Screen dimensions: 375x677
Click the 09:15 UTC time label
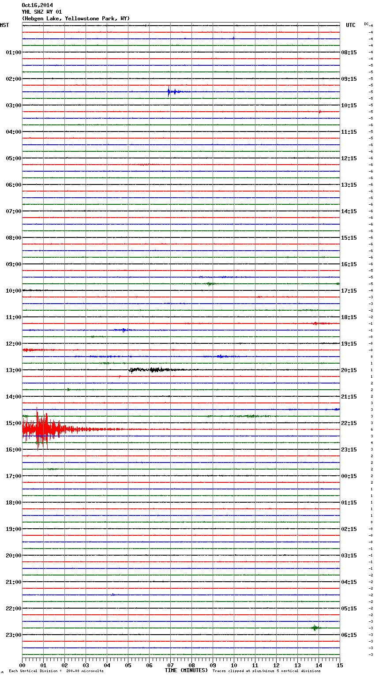pos(349,79)
